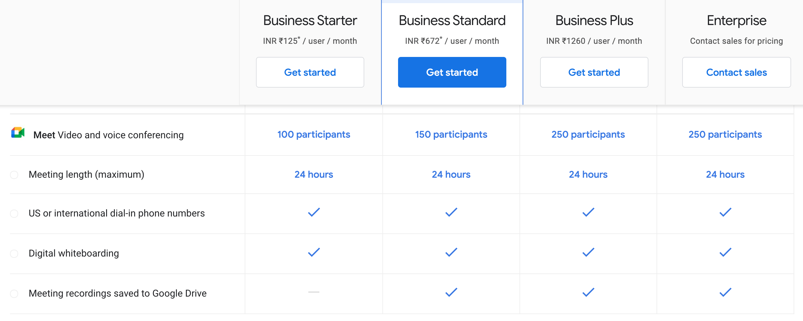The width and height of the screenshot is (803, 321).
Task: Toggle info circle beside Meeting recordings row
Action: coord(14,293)
